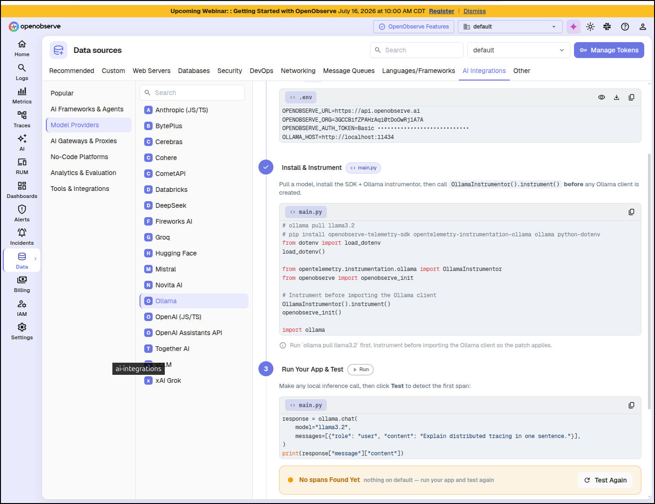Select No-Code Platforms category
Viewport: 655px width, 504px height.
click(x=88, y=157)
